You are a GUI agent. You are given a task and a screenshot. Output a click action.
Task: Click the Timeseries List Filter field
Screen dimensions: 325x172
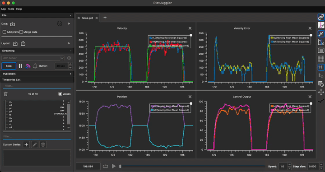(37, 86)
